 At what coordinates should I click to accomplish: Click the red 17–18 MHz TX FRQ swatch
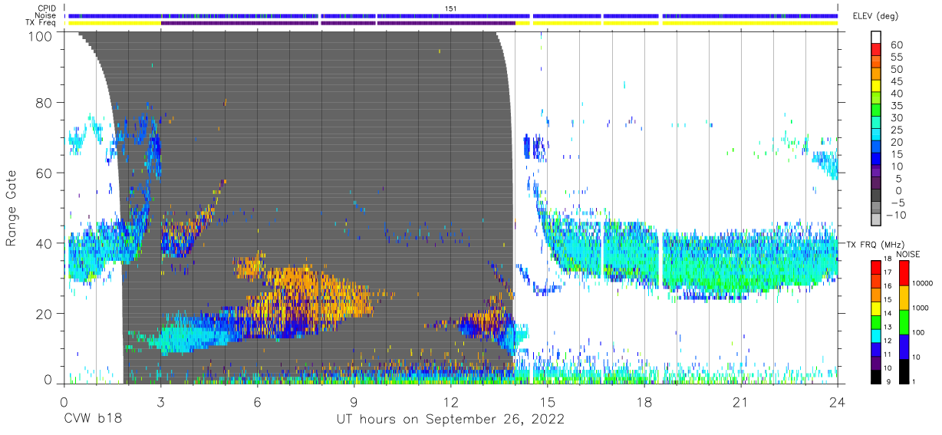[876, 267]
